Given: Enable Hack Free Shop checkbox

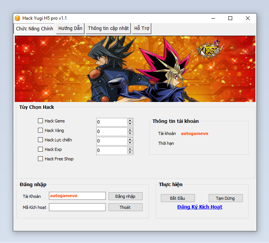Looking at the screenshot, I should click(40, 159).
